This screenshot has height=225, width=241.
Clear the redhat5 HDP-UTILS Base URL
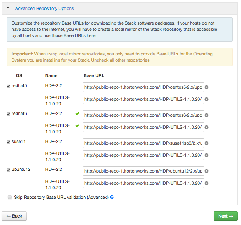click(207, 99)
